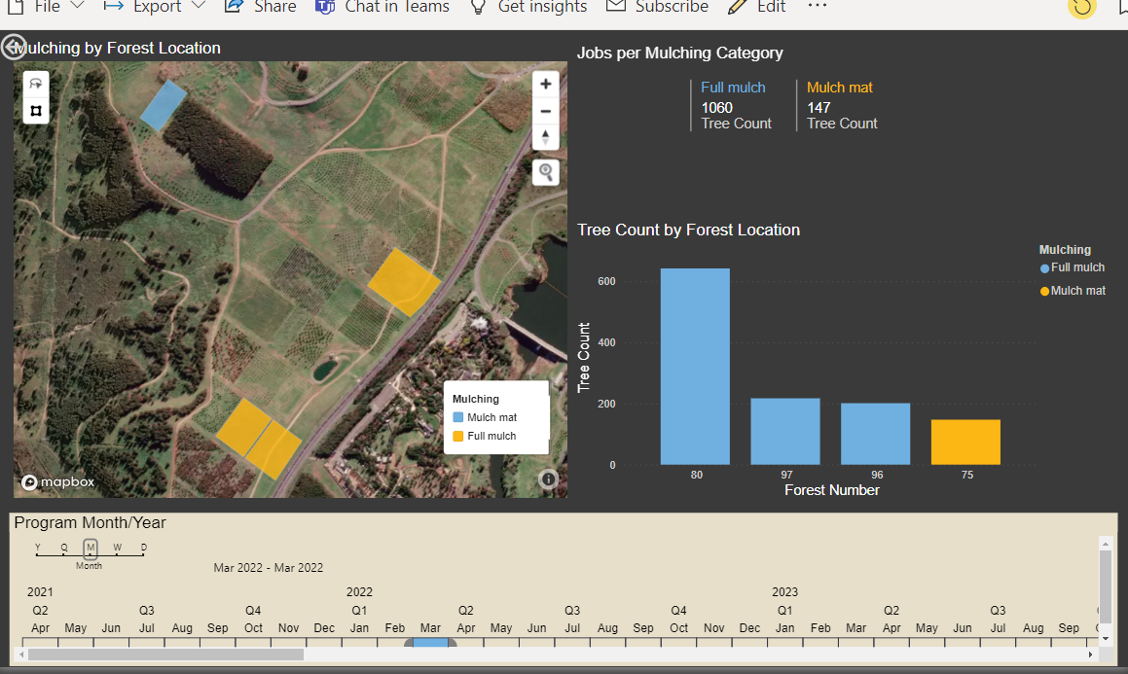
Task: Click Full mulch in chart legend
Action: [x=1072, y=267]
